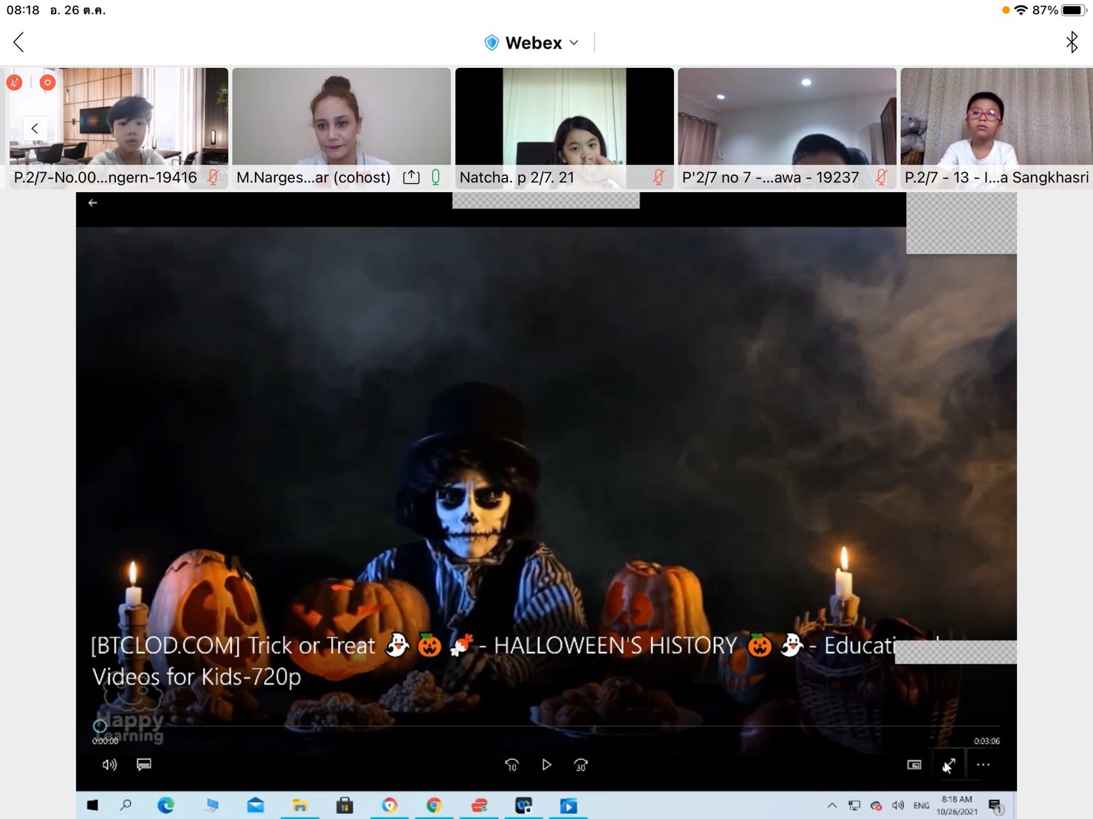Open the Windows notification center icon
This screenshot has width=1093, height=819.
click(995, 806)
